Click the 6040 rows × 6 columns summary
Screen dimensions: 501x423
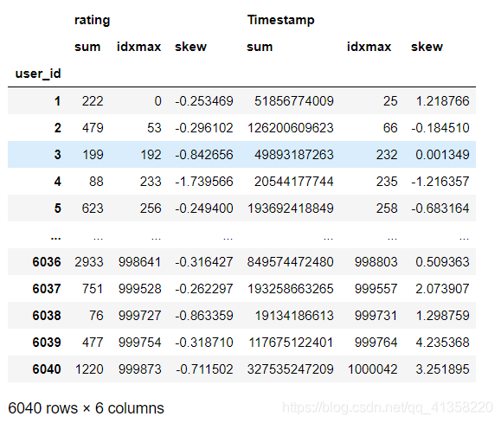[x=86, y=408]
